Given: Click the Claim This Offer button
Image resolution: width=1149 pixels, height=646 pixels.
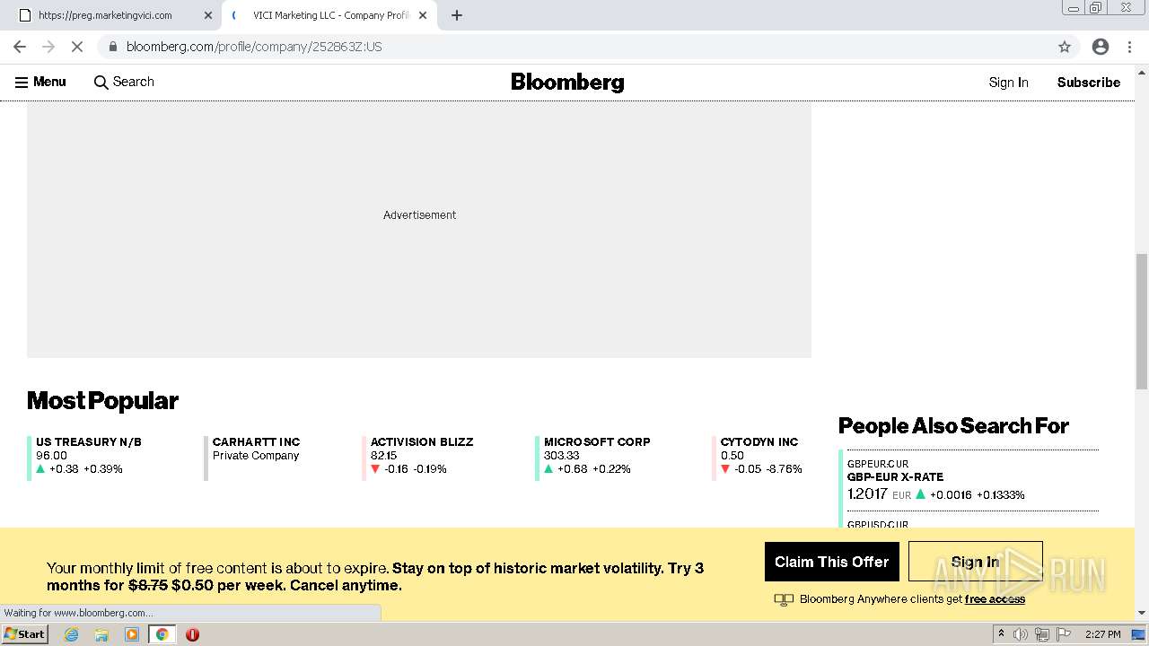Looking at the screenshot, I should (x=831, y=562).
